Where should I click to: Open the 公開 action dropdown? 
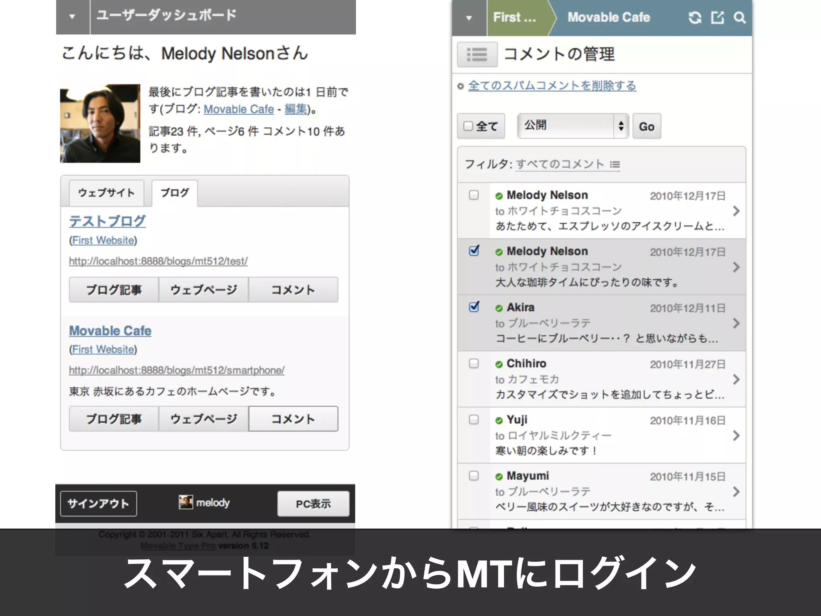572,126
